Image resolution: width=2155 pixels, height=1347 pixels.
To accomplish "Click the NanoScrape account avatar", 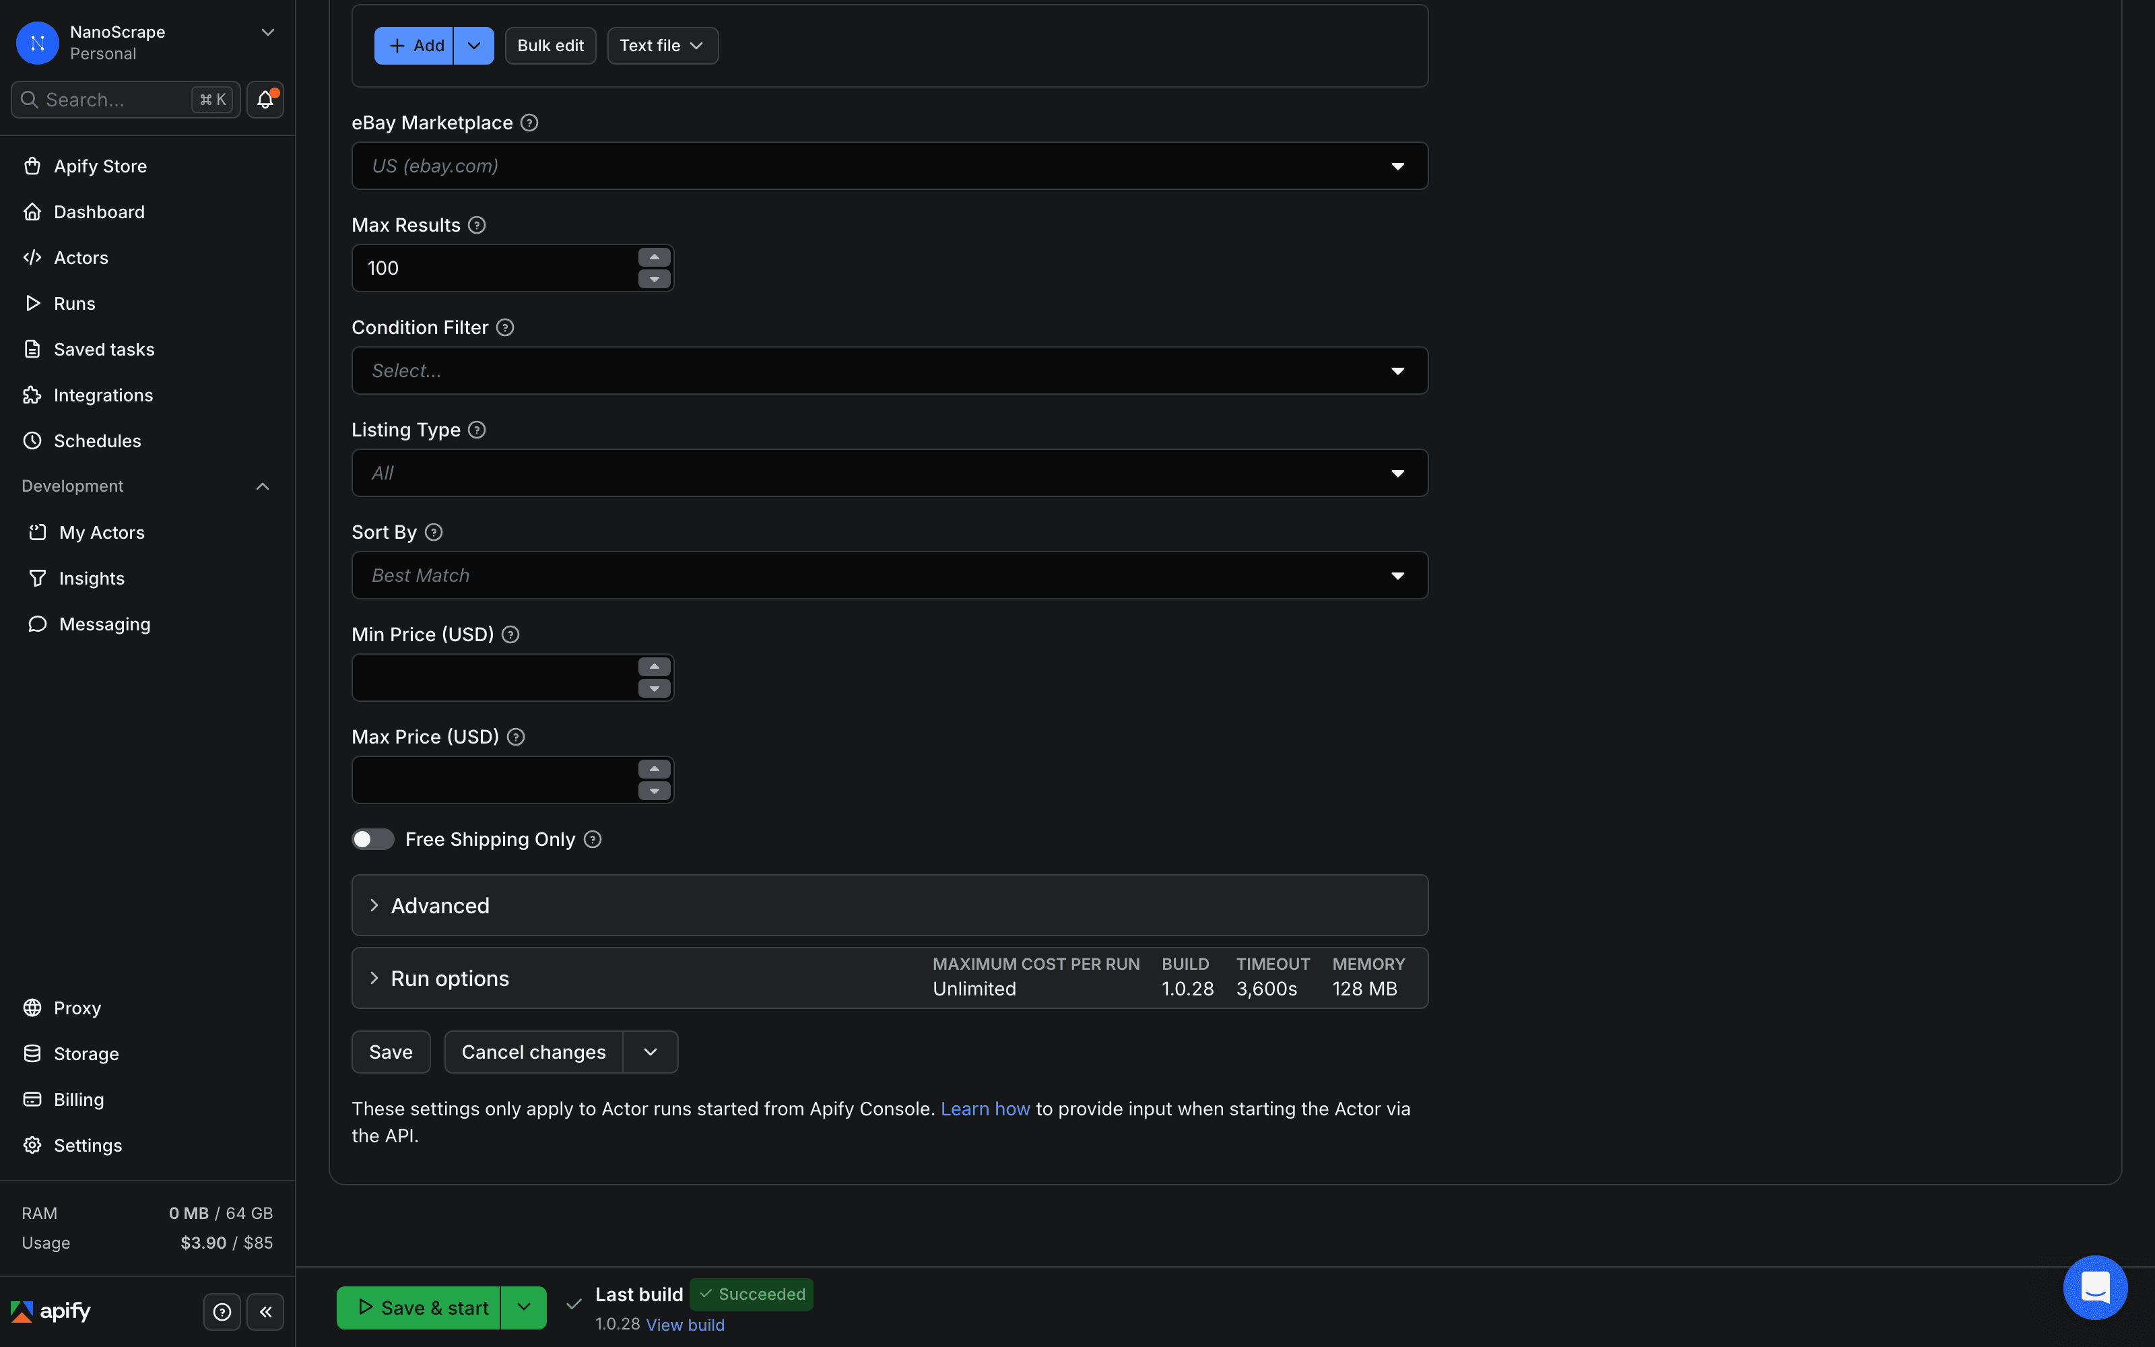I will (38, 42).
